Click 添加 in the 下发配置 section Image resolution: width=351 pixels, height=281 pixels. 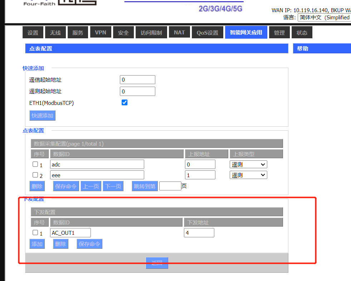pos(37,244)
